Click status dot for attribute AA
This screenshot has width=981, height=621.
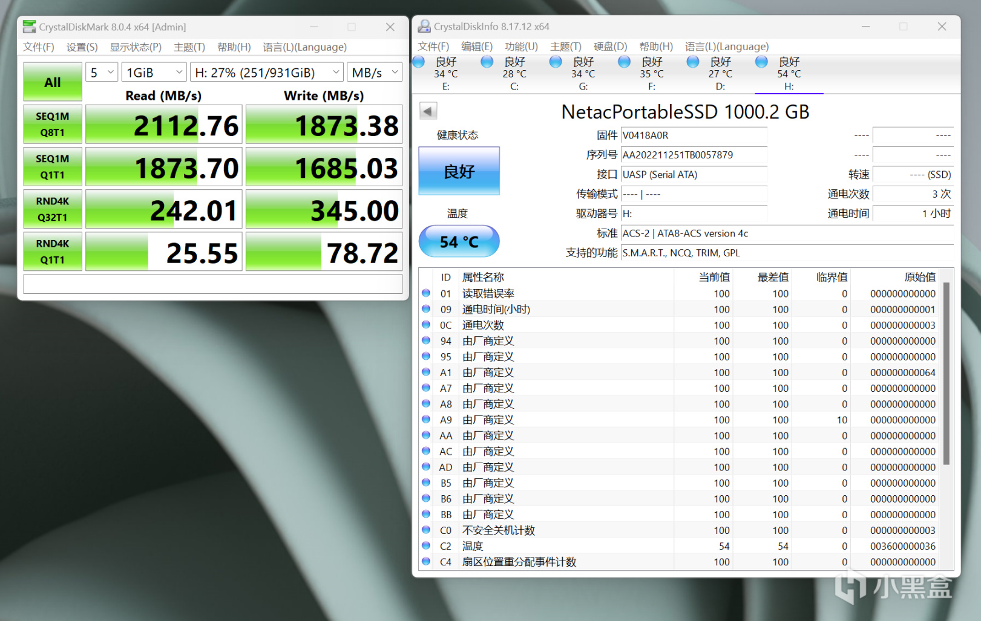426,435
